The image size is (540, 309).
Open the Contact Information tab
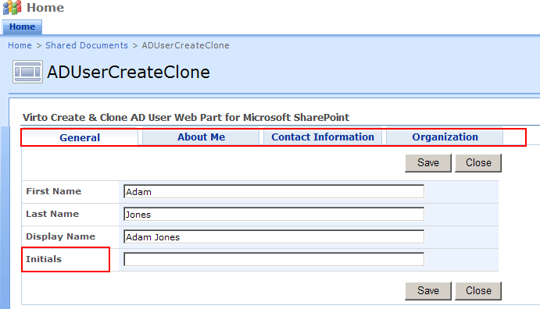pyautogui.click(x=323, y=137)
